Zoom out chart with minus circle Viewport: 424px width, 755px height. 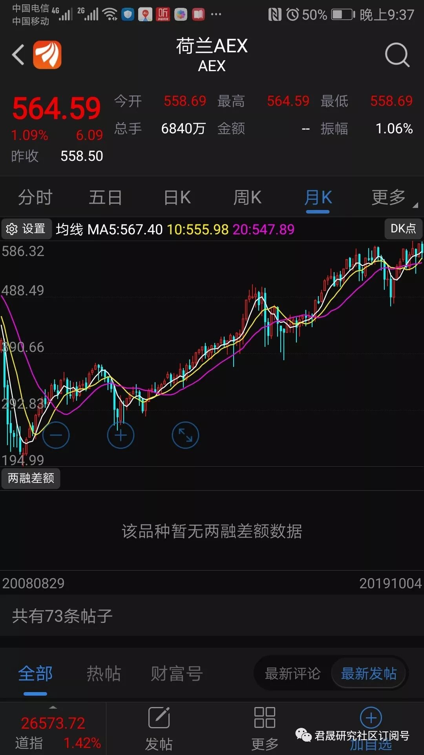[56, 435]
